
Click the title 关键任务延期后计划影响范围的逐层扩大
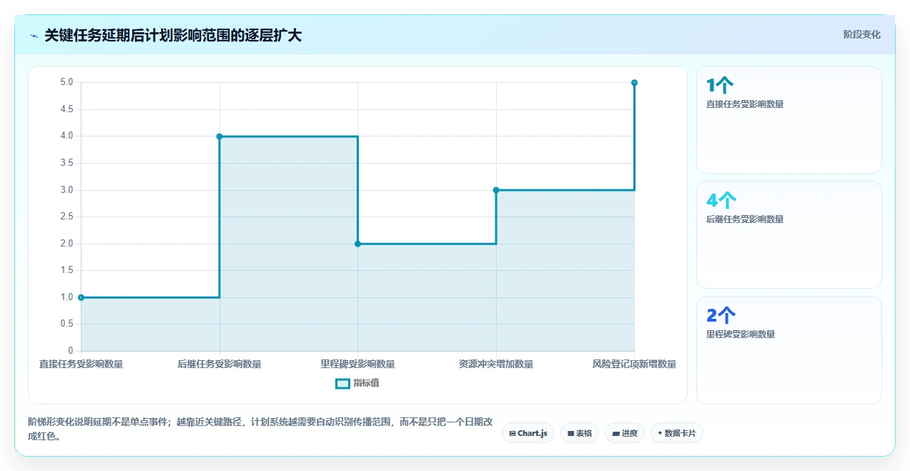pos(173,36)
